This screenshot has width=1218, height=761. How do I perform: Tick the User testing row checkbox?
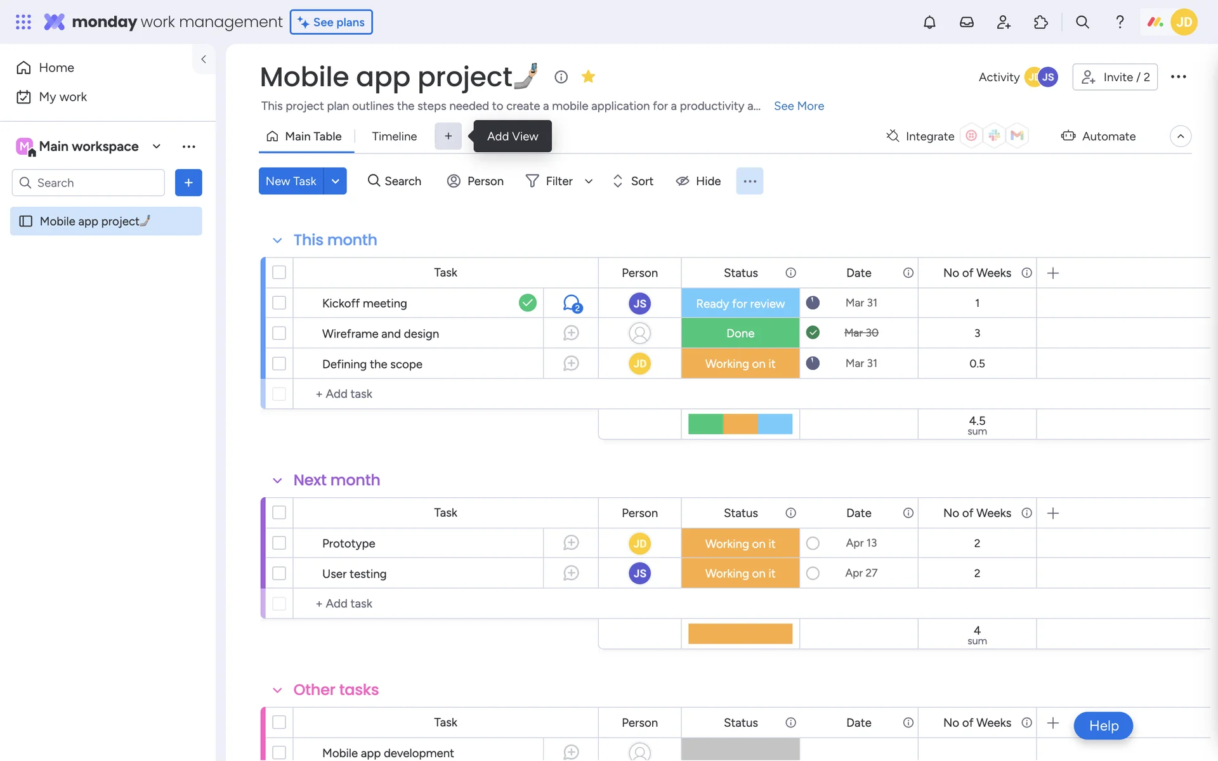tap(279, 573)
